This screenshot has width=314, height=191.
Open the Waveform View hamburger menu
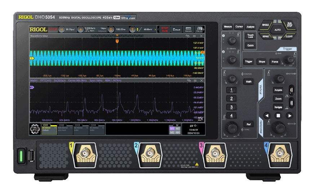pos(194,36)
